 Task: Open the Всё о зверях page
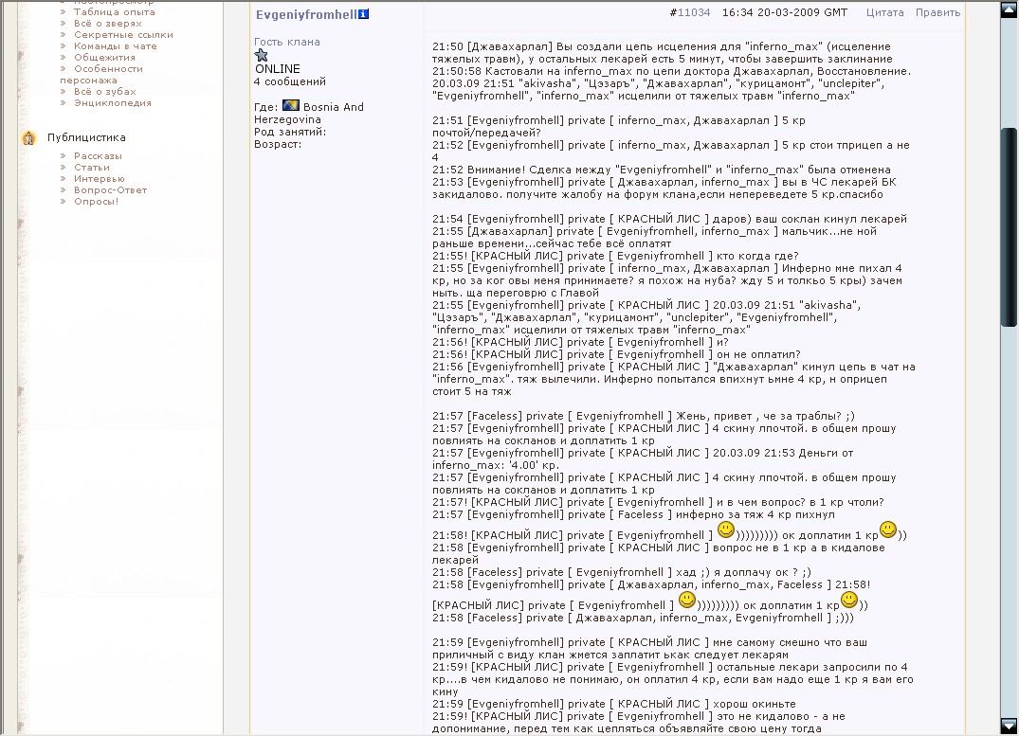108,24
